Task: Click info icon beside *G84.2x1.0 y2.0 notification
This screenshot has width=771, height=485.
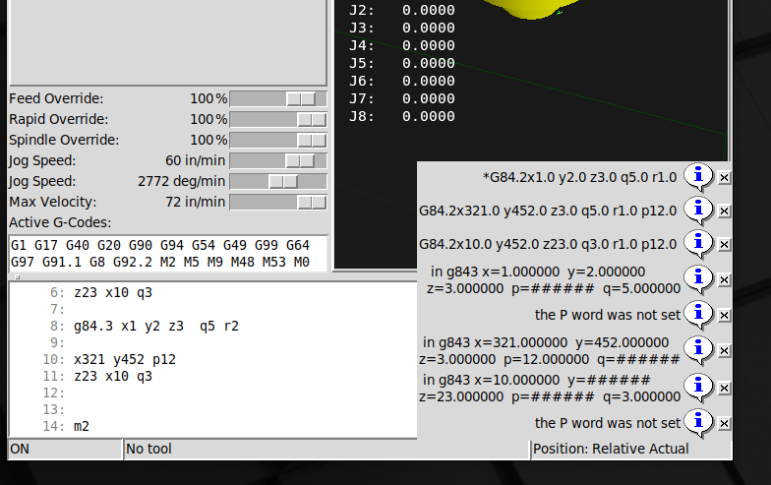Action: [x=698, y=177]
